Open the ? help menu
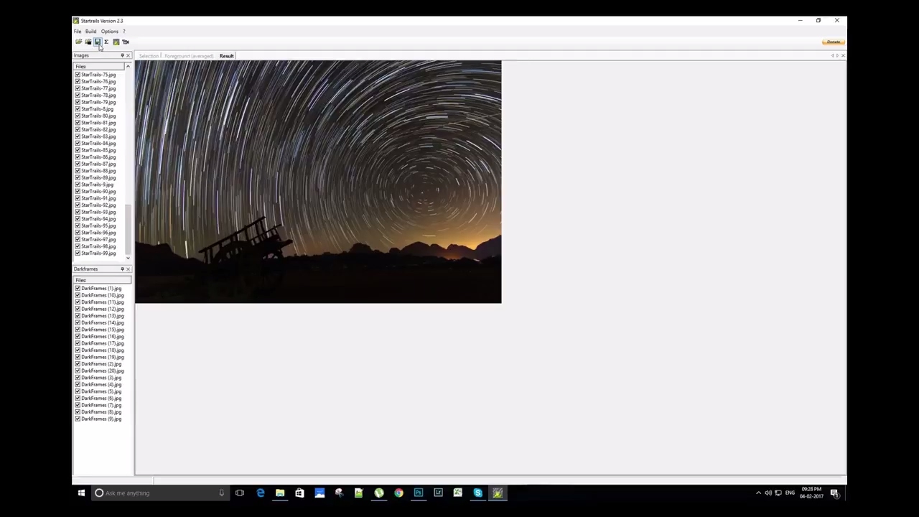 [123, 32]
